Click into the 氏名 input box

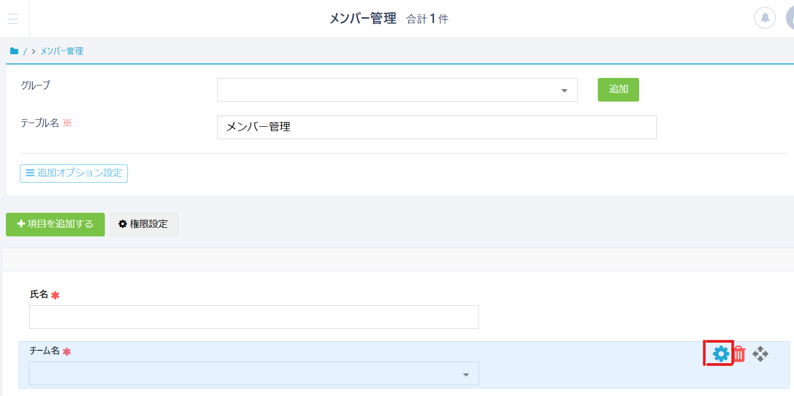(254, 317)
